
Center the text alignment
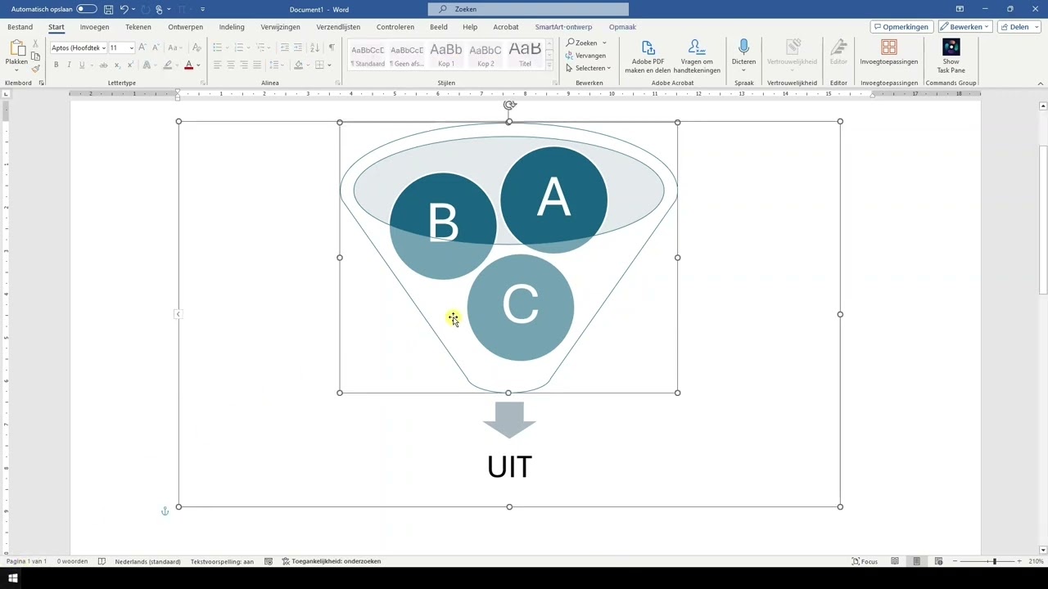[230, 65]
